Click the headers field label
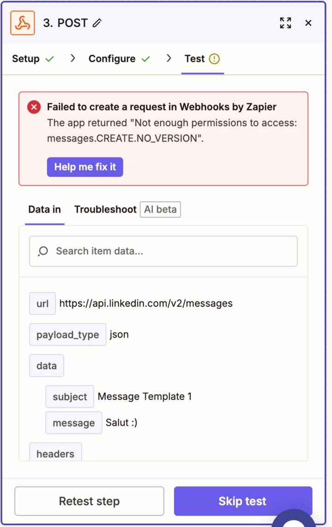 coord(55,453)
